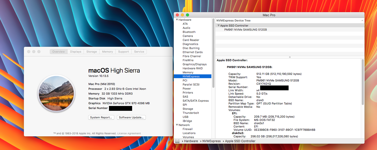Select the PM961 NVMe SAMSUNG 512GB device row
This screenshot has width=377, height=150.
tap(245, 30)
